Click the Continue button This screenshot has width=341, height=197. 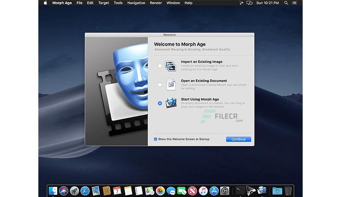click(x=238, y=139)
